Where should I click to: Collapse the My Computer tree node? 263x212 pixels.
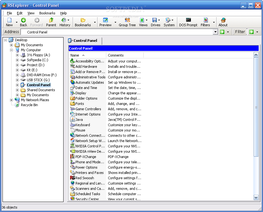[x=11, y=50]
